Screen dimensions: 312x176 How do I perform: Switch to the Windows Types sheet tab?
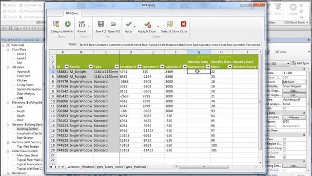[x=92, y=167]
